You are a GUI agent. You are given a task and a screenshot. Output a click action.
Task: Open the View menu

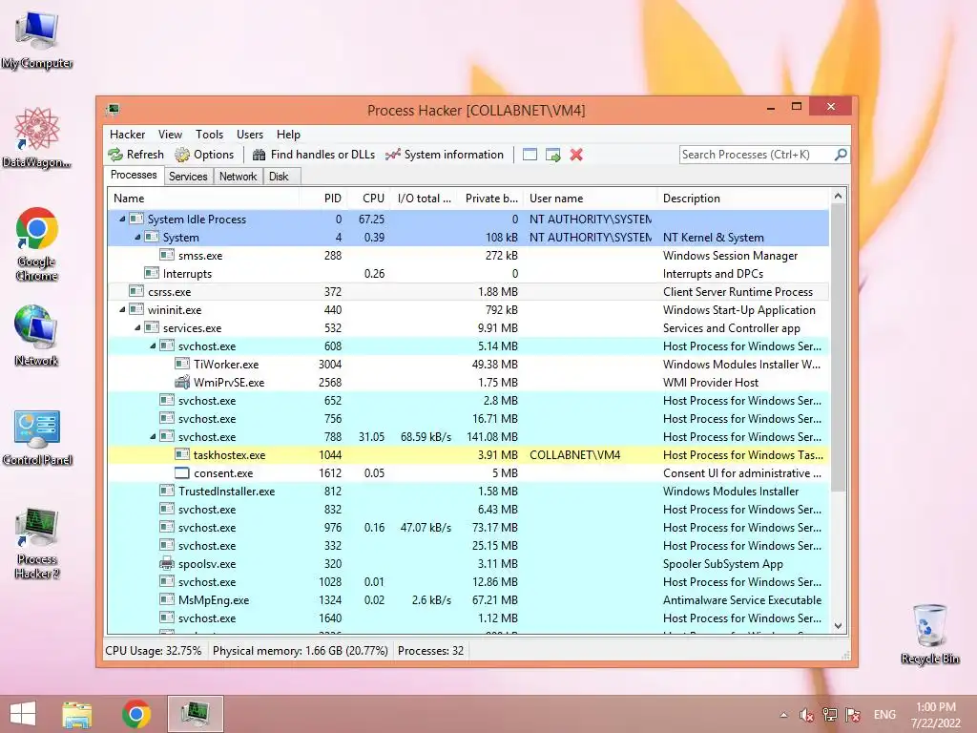click(170, 135)
